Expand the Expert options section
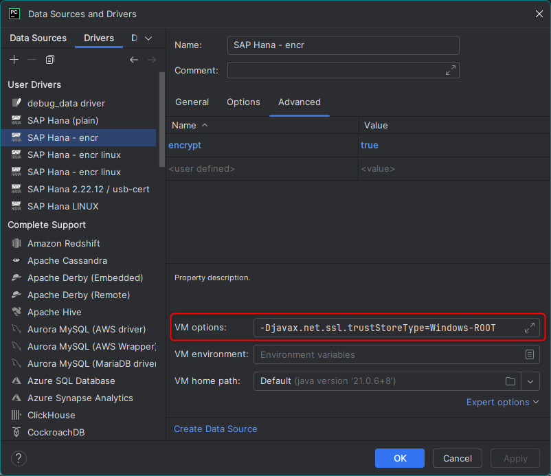Screen dimensions: 551x476 coord(502,402)
